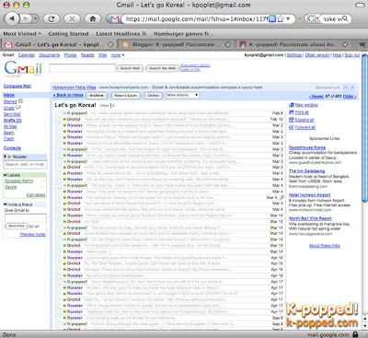Click the Gmail site icon in address bar
The width and height of the screenshot is (368, 338).
pyautogui.click(x=115, y=19)
